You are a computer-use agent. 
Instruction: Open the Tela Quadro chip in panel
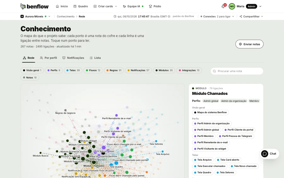203,173
